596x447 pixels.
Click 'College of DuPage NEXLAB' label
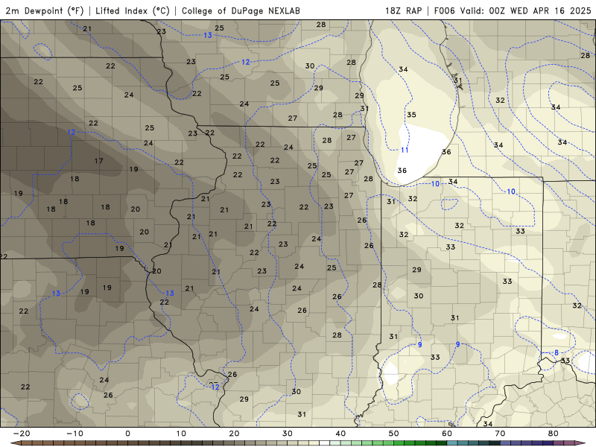(x=241, y=10)
